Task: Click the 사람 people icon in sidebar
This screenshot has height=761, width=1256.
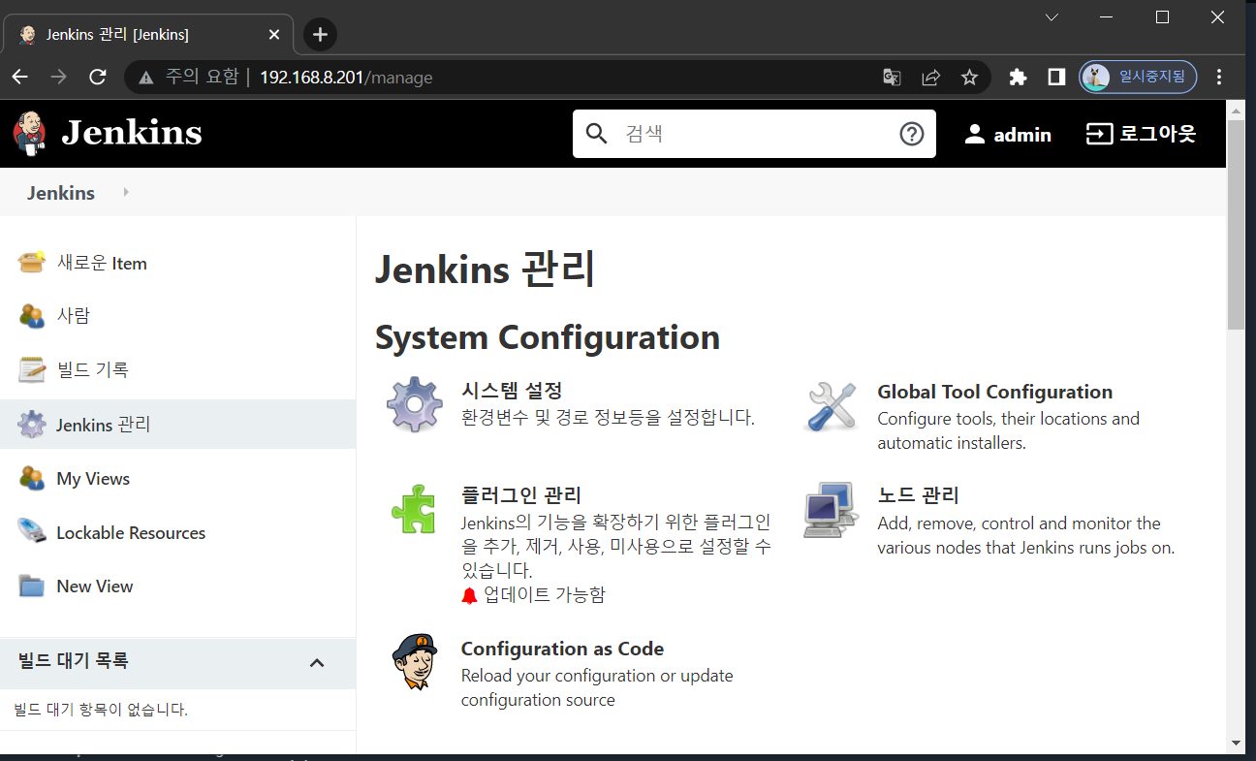Action: [x=32, y=316]
